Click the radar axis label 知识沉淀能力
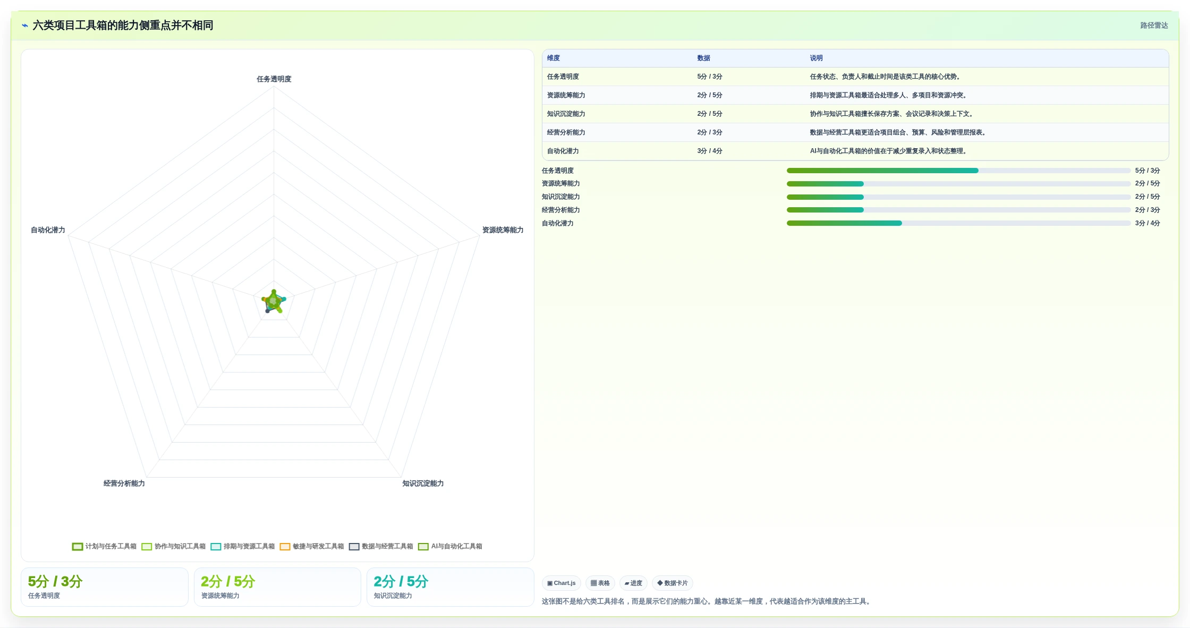 pos(423,483)
